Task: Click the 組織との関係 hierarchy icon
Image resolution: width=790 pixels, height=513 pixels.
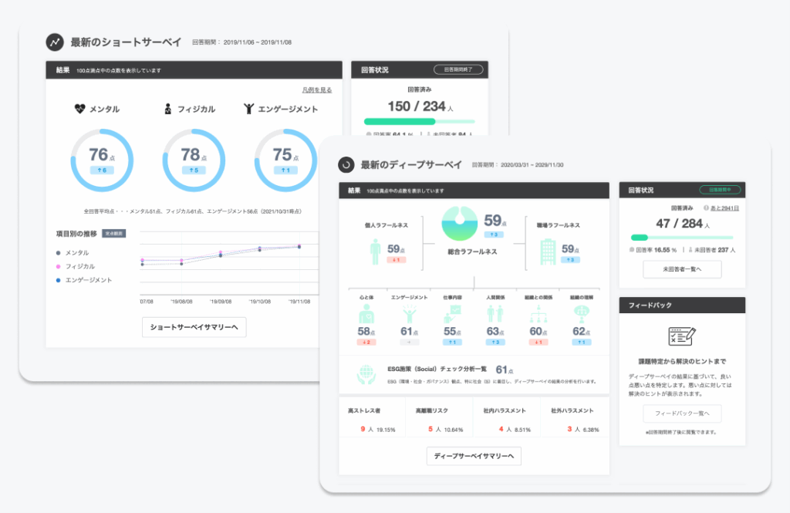Action: 537,315
